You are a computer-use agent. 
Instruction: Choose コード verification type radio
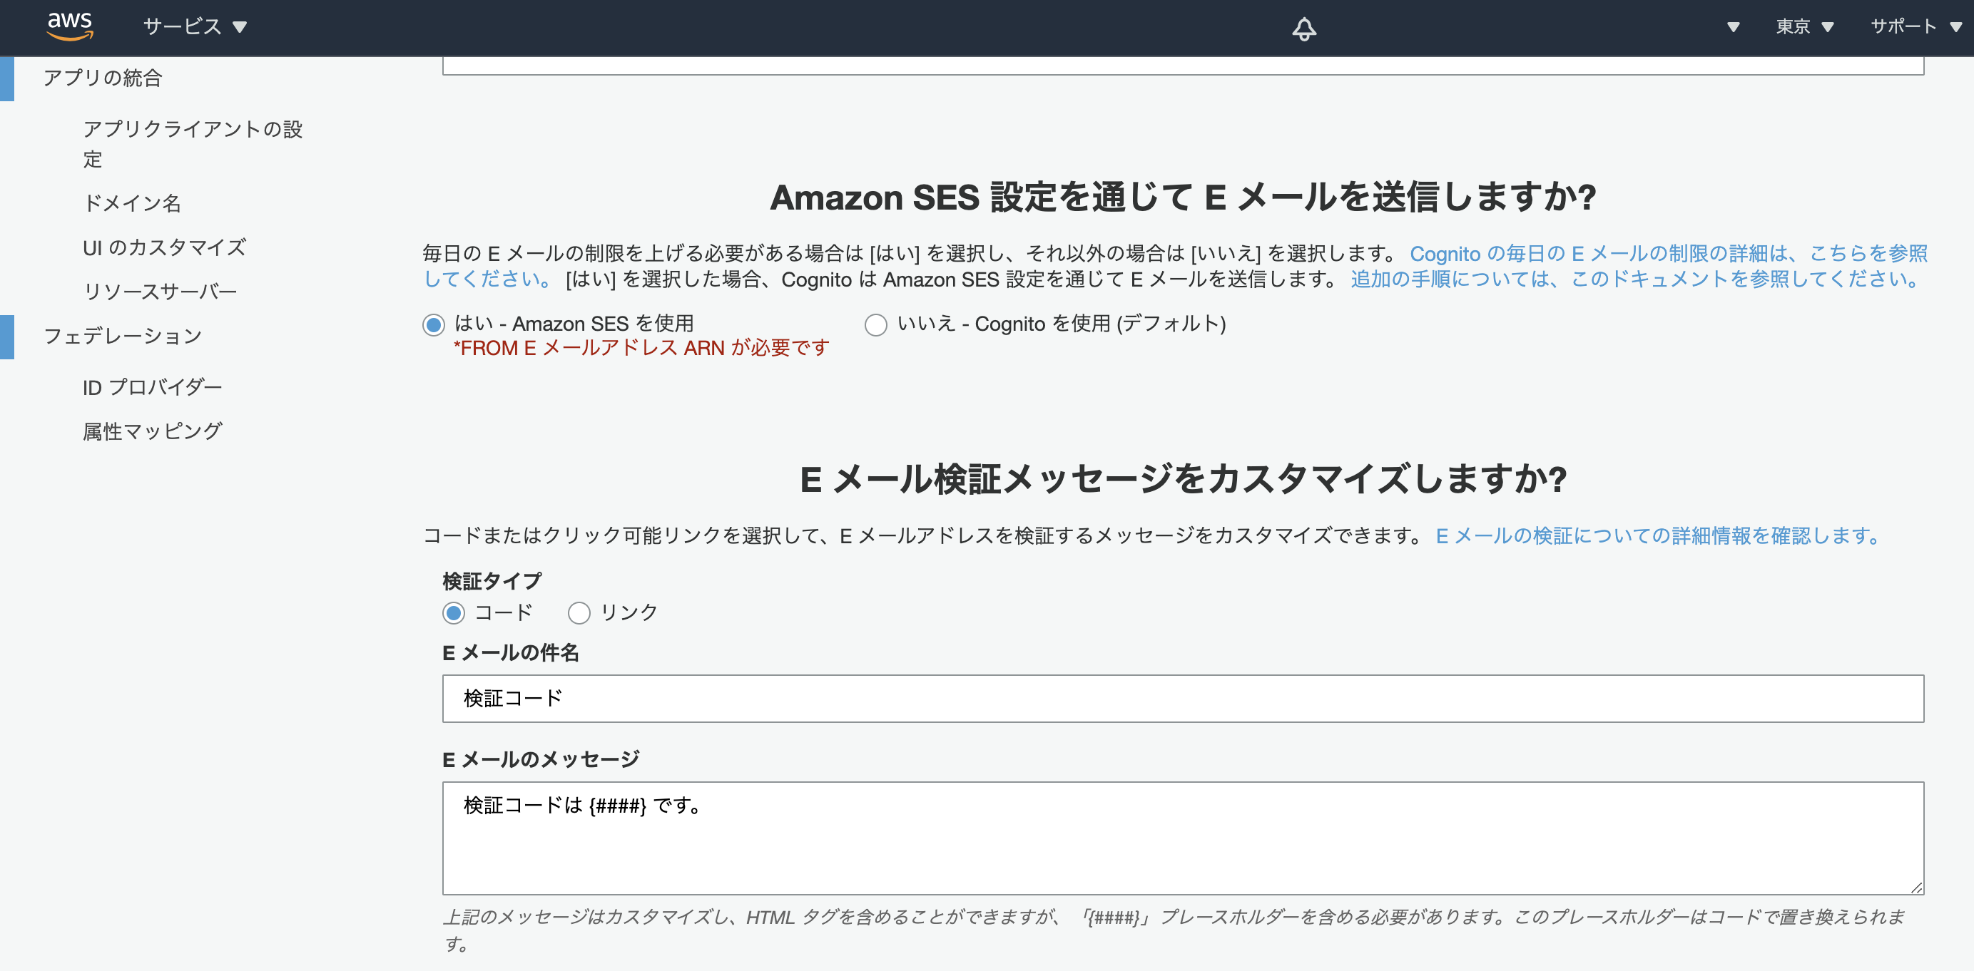tap(454, 612)
